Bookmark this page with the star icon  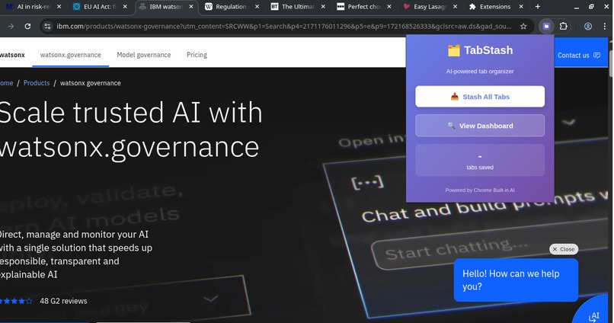pyautogui.click(x=523, y=26)
